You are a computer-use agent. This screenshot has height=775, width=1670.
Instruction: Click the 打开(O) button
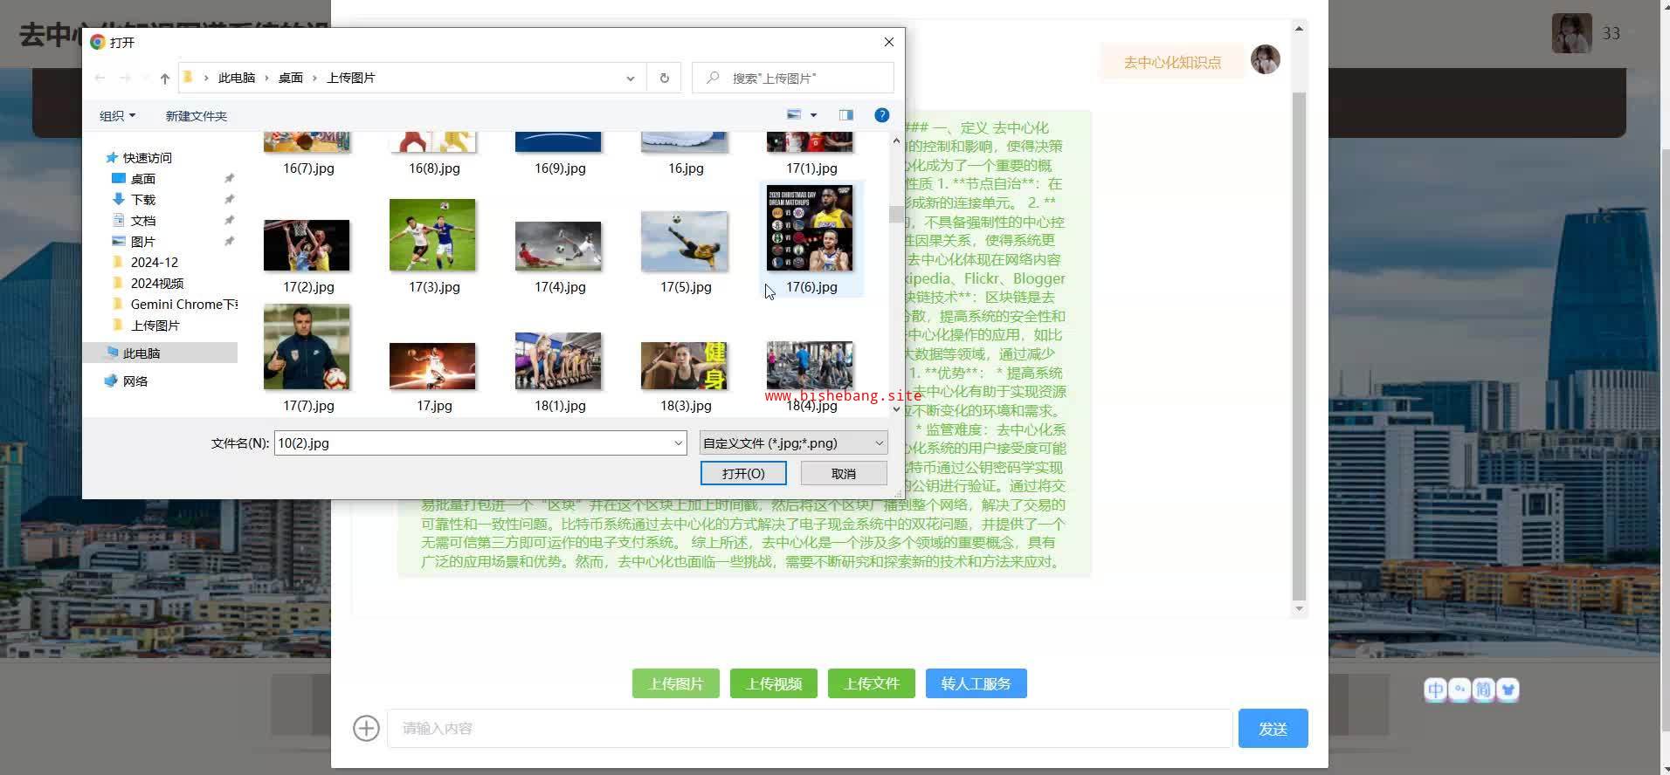[x=743, y=473]
